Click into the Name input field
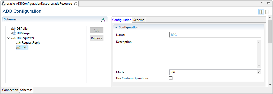 [215, 35]
